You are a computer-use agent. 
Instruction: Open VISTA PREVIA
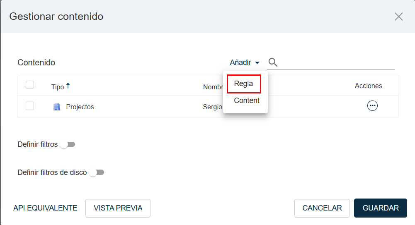click(x=118, y=208)
